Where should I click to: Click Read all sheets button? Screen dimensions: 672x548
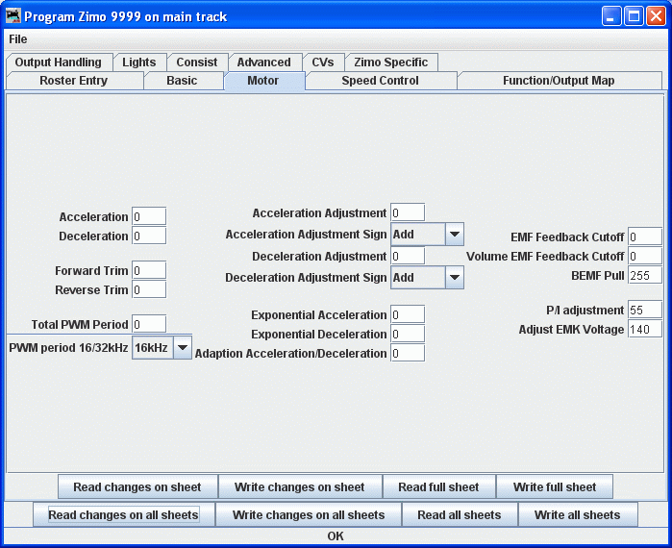(x=460, y=514)
